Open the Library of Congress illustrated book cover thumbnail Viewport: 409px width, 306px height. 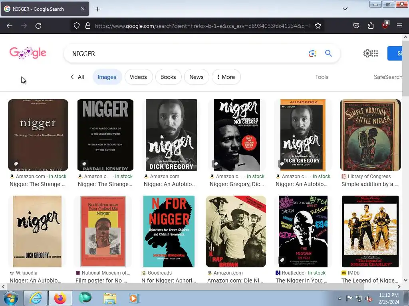click(x=370, y=135)
